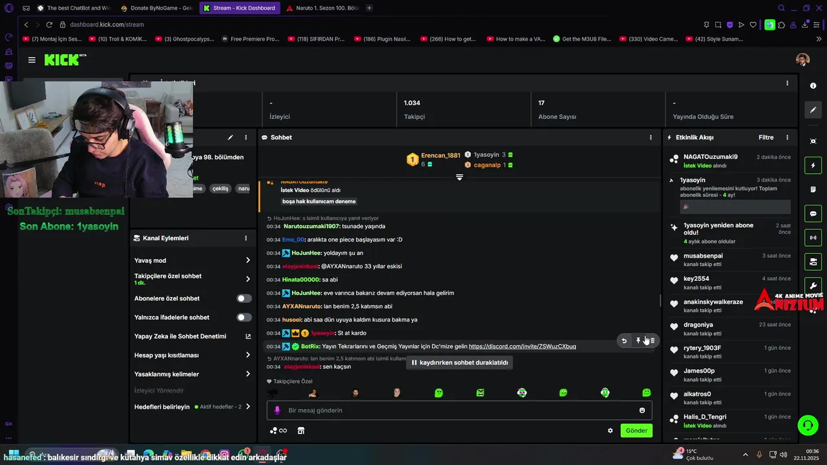Click the weather widget 15°C Çok bulutlu

point(691,455)
